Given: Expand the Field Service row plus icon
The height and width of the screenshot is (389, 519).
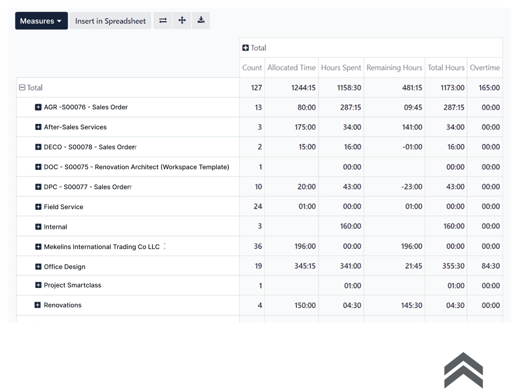Looking at the screenshot, I should click(x=38, y=207).
